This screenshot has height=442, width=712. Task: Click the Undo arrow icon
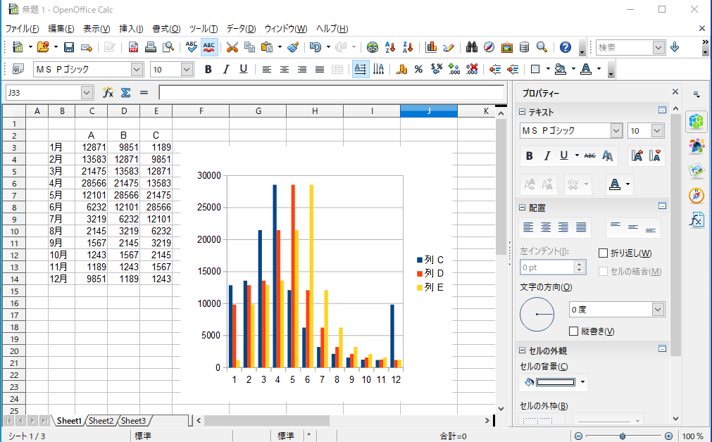pos(315,47)
